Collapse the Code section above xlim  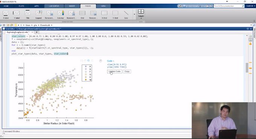tap(111, 61)
